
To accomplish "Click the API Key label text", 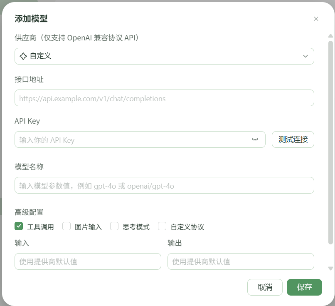I will [x=27, y=121].
